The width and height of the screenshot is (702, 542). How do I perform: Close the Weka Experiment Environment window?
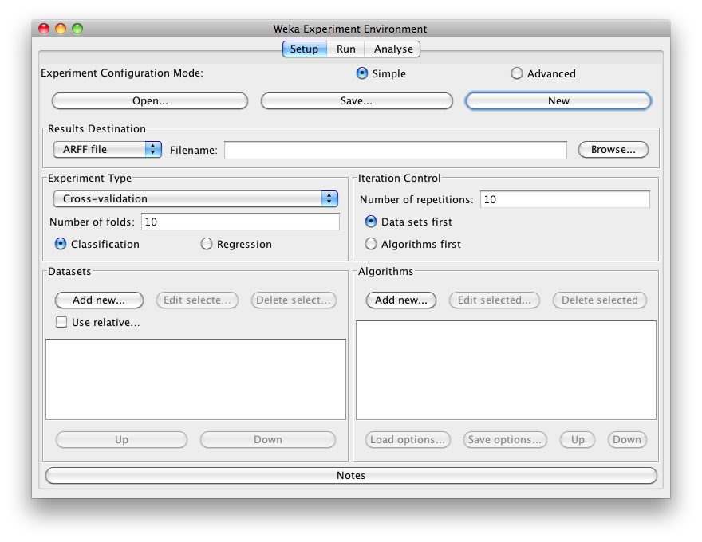44,29
